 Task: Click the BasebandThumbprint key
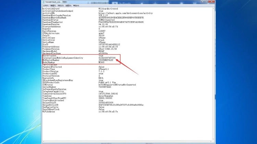(52, 22)
